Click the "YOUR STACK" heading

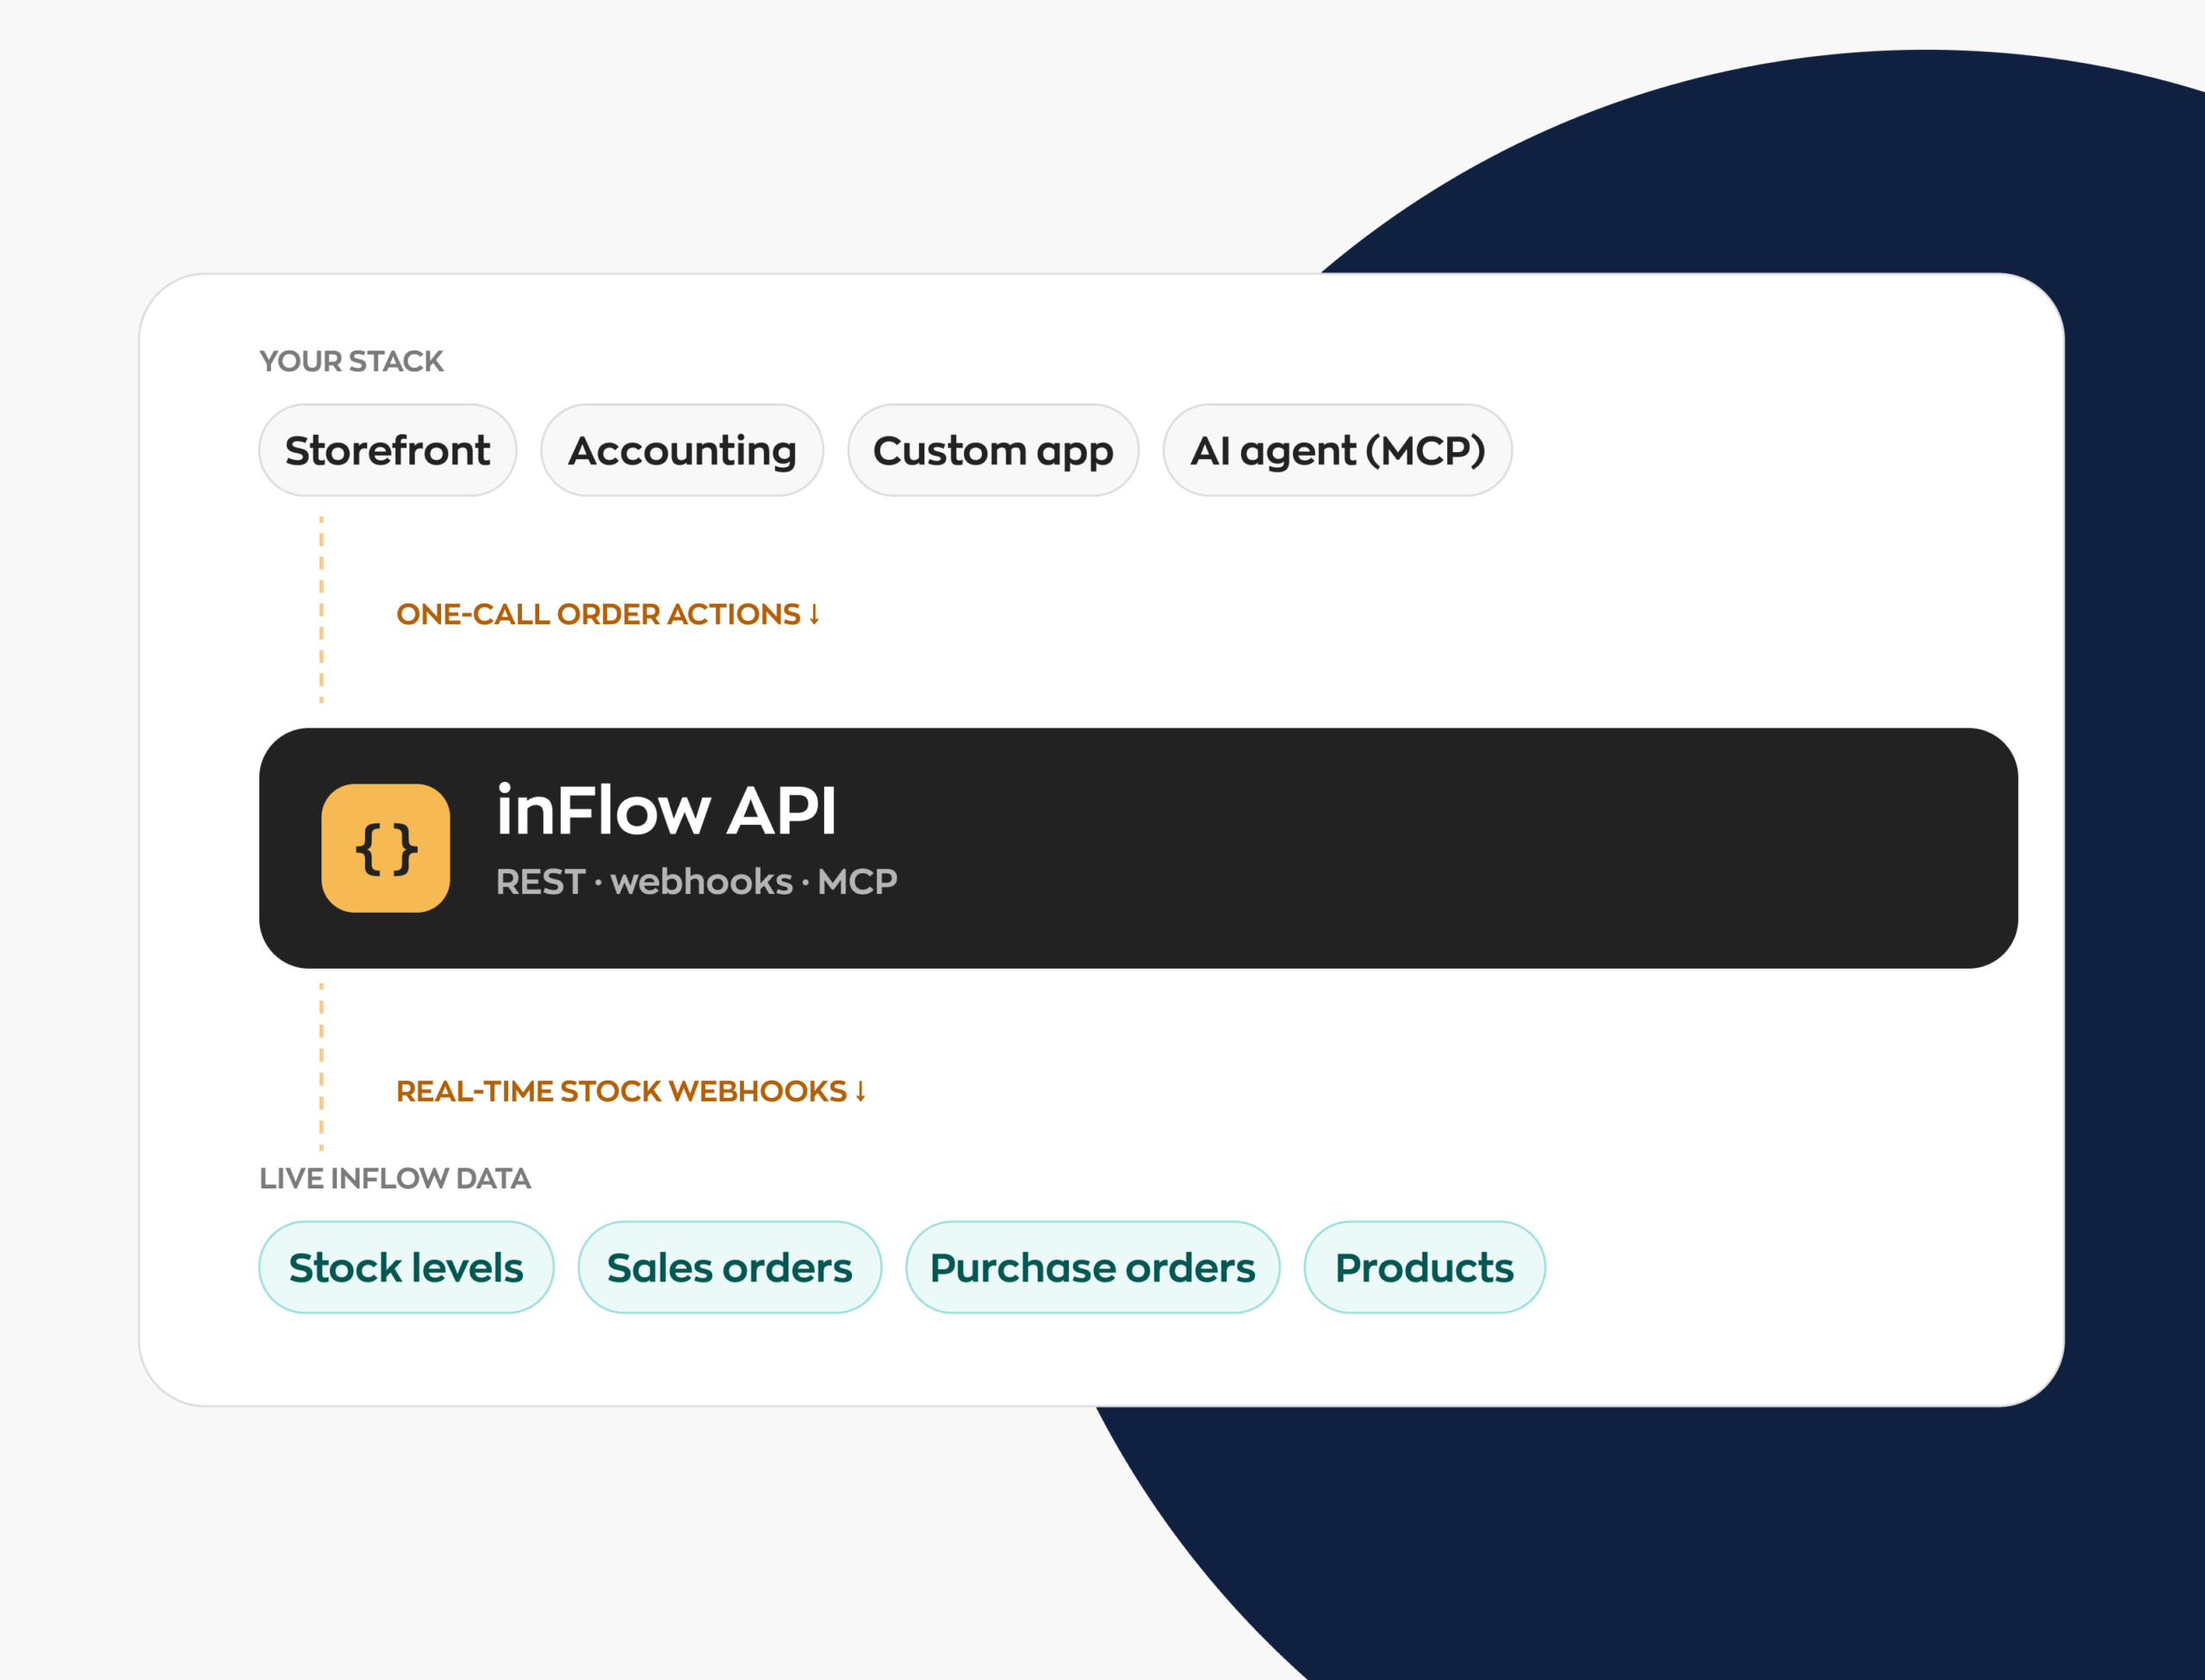[x=351, y=361]
